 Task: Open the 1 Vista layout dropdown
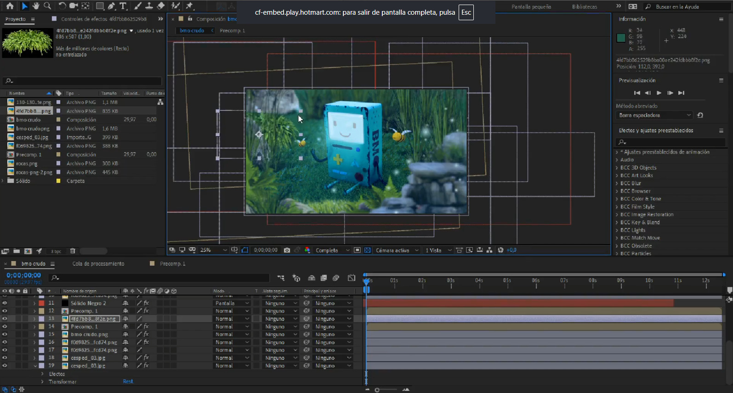(438, 250)
